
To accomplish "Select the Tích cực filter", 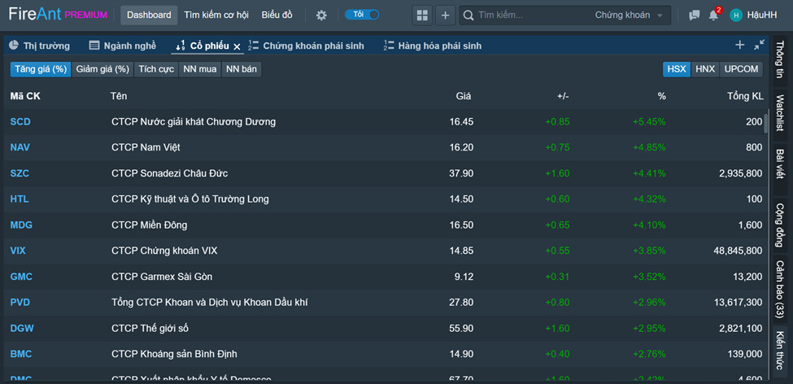I will point(156,69).
